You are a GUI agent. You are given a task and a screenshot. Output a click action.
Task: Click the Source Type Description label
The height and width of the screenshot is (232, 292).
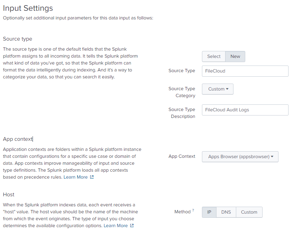(x=182, y=113)
